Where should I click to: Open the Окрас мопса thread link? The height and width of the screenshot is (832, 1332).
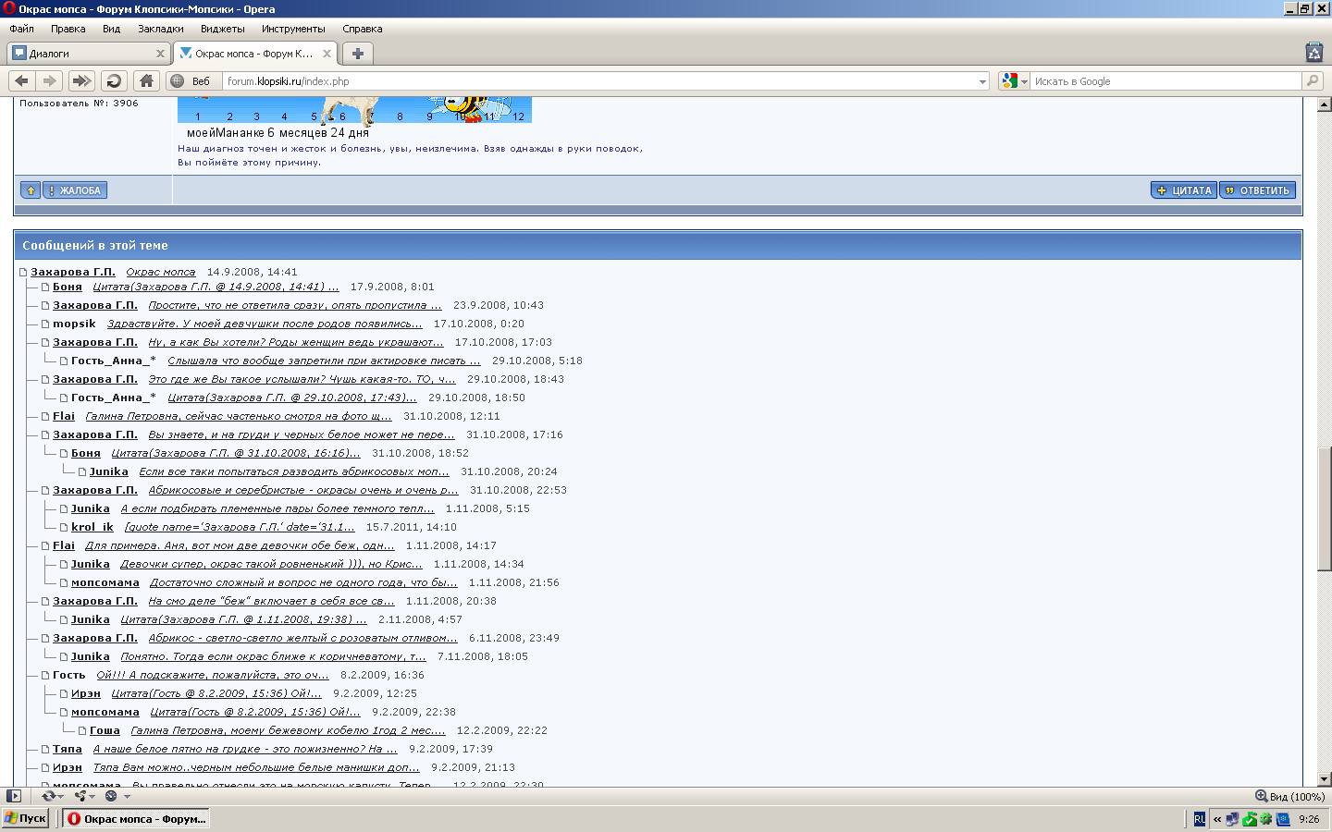click(160, 272)
